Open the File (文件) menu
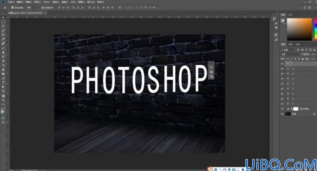The image size is (317, 171). tap(11, 2)
